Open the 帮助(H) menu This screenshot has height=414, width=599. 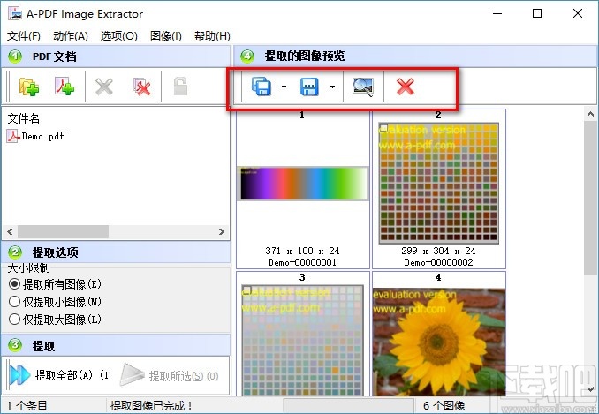point(212,36)
